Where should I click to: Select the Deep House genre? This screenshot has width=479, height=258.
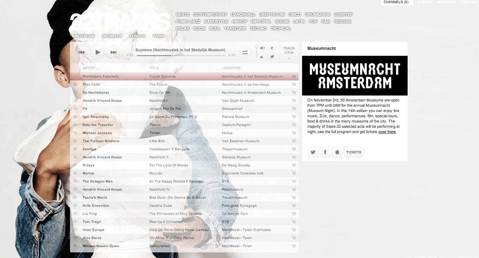(x=272, y=14)
